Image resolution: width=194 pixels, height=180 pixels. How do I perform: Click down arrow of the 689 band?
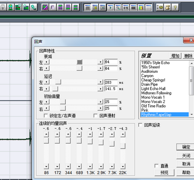point(79,167)
